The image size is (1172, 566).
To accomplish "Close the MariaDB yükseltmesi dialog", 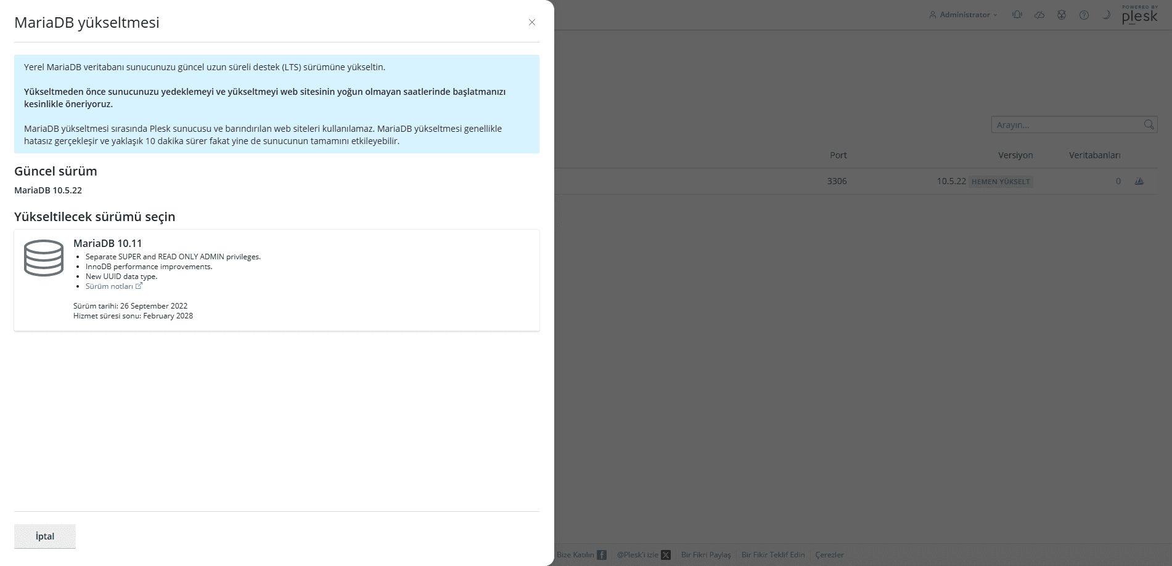I will [x=531, y=22].
